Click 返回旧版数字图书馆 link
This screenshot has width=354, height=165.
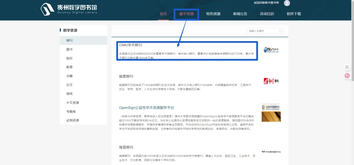[x=266, y=3]
